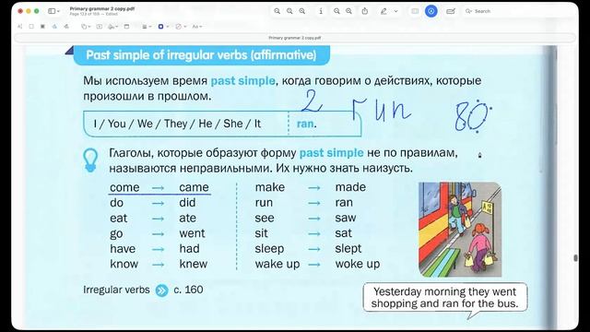Click the form filling toolbar icon
This screenshot has width=590, height=332.
tap(451, 11)
